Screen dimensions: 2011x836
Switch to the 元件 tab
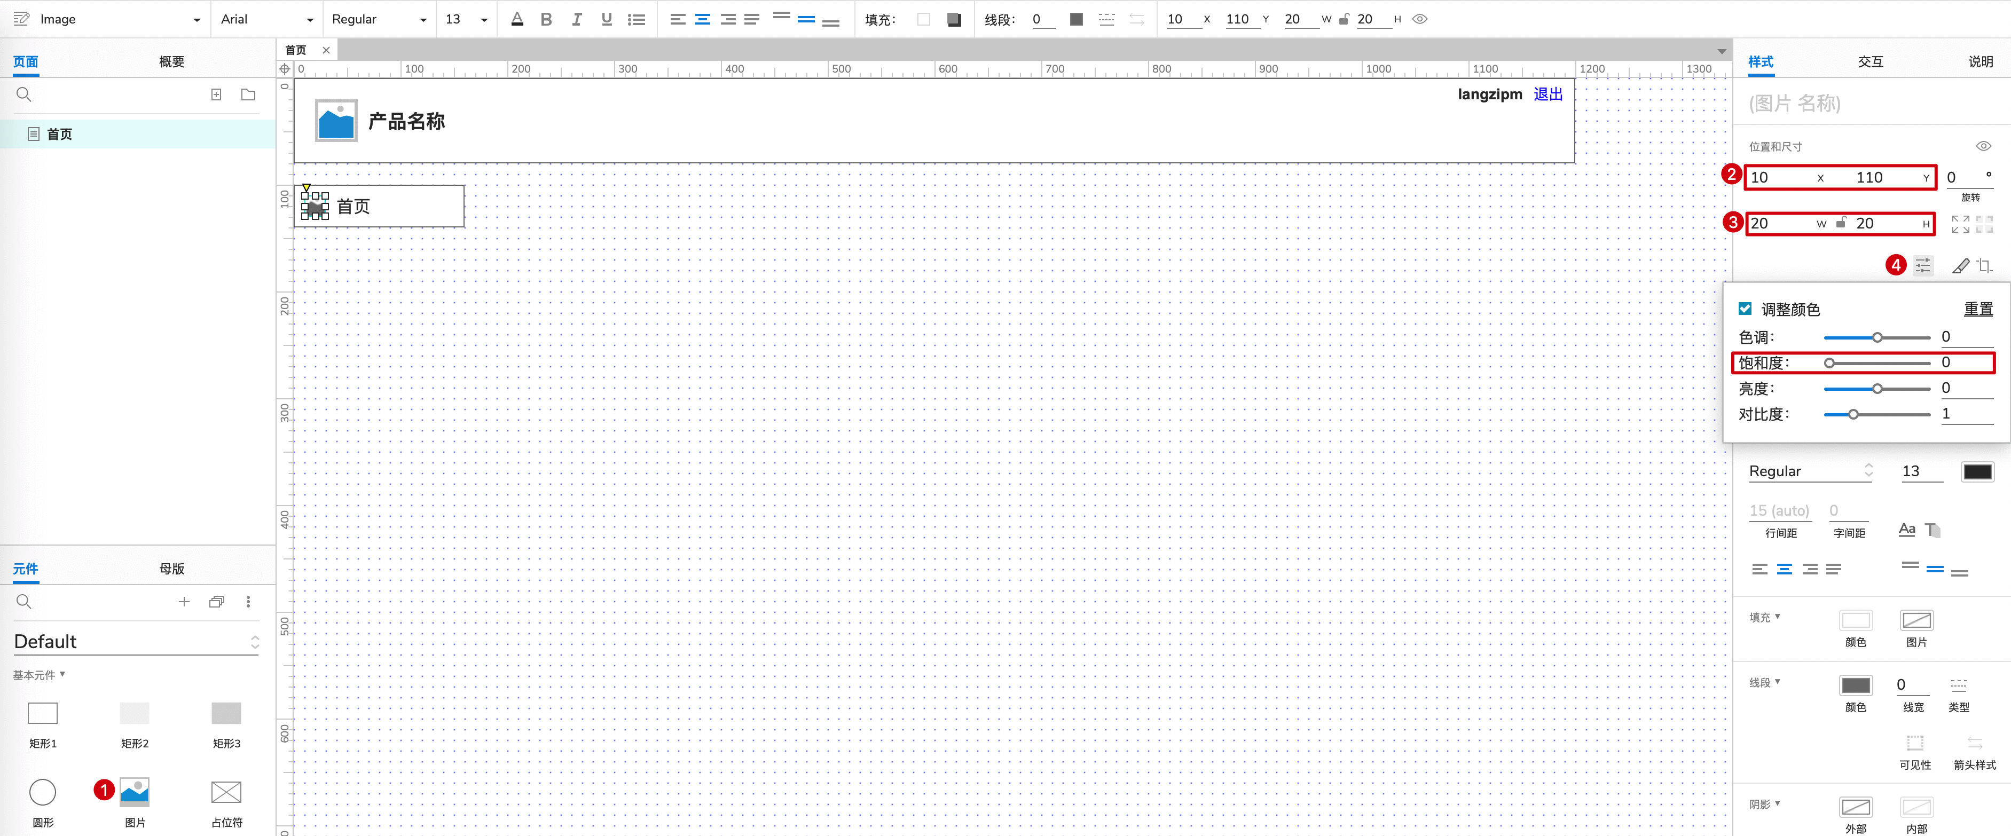(26, 569)
